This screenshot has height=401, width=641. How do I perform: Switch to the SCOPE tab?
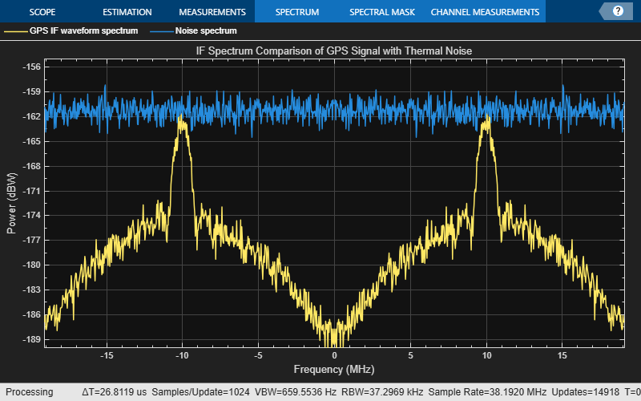click(x=42, y=12)
